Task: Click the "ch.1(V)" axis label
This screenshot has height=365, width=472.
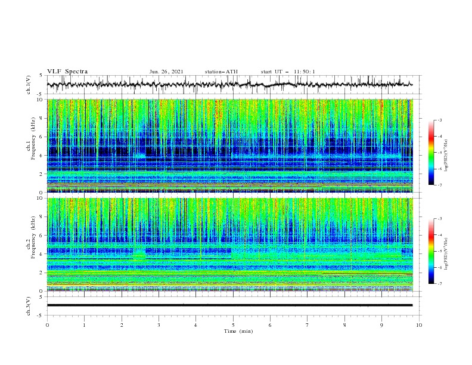Action: tap(29, 85)
